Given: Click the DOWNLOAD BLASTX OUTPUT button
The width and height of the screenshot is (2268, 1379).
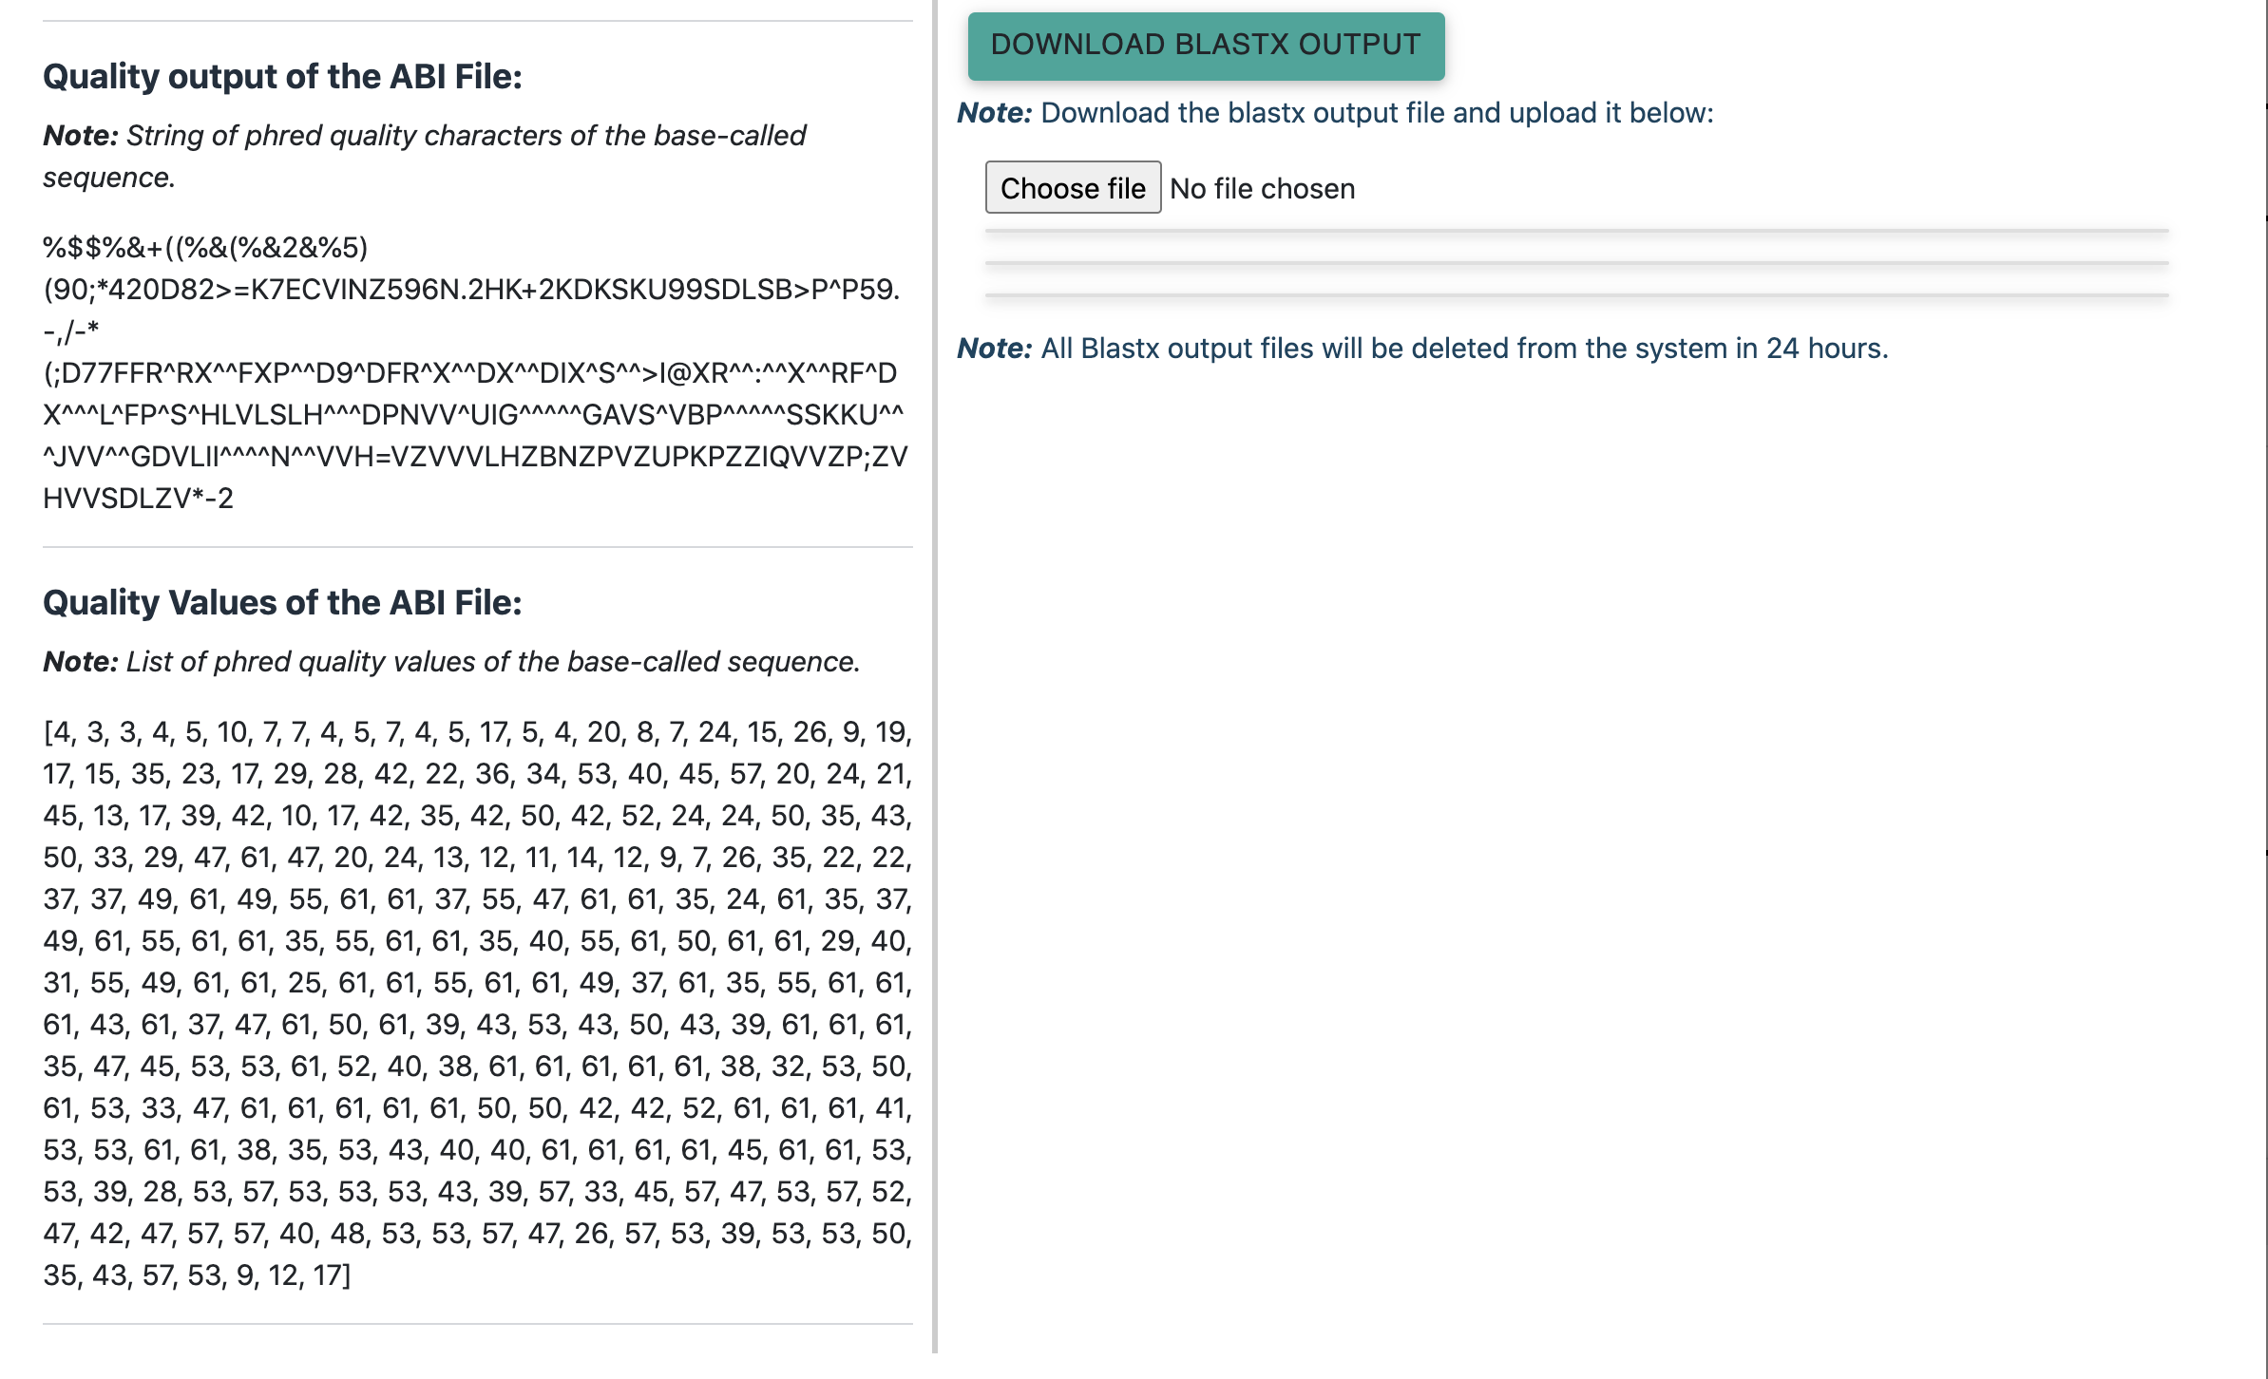Looking at the screenshot, I should pos(1205,46).
